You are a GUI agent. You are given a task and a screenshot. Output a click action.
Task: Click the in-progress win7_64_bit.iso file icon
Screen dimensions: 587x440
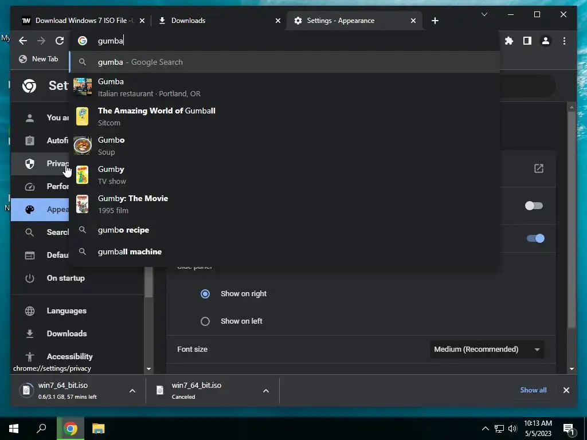[x=26, y=390]
